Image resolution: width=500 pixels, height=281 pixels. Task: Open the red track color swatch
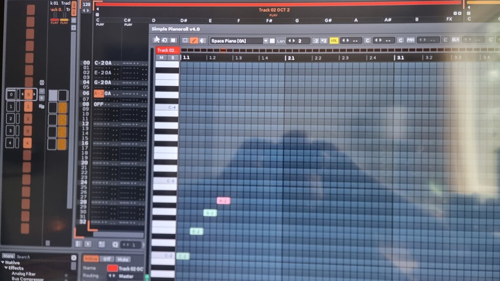pyautogui.click(x=112, y=268)
